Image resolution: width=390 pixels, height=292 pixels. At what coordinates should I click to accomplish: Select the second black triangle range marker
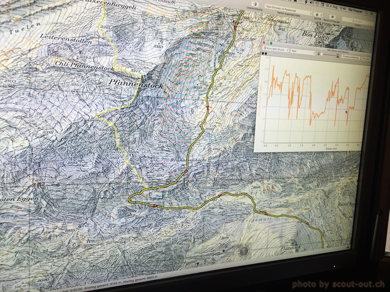click(266, 54)
